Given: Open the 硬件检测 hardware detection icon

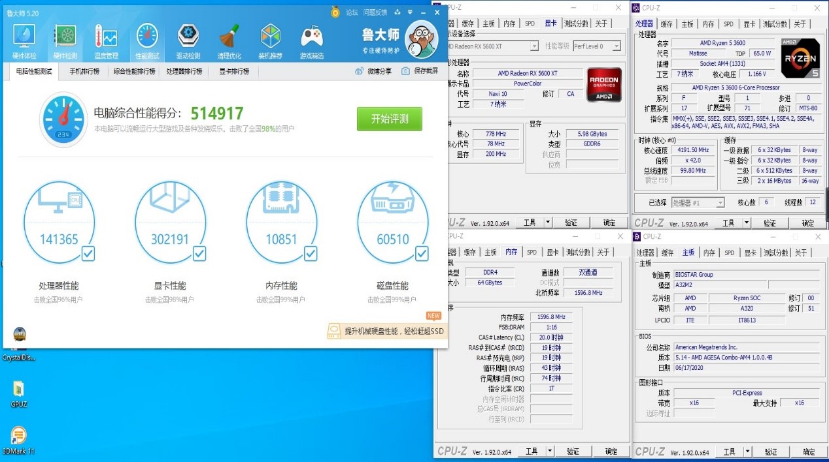Looking at the screenshot, I should (65, 37).
